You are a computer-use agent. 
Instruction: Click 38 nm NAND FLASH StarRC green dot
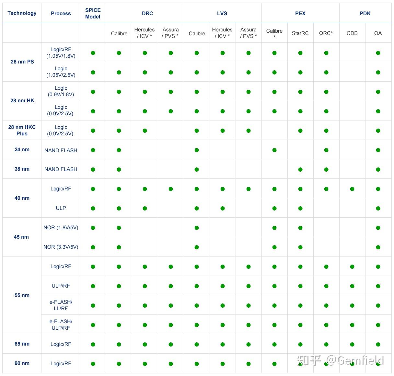click(x=300, y=169)
